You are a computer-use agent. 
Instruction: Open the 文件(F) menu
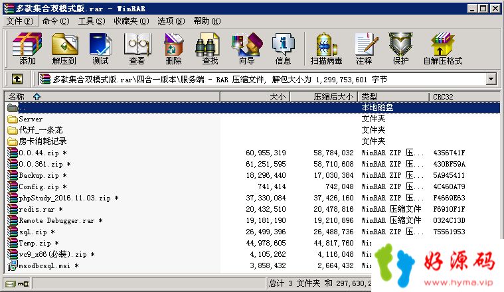click(20, 21)
